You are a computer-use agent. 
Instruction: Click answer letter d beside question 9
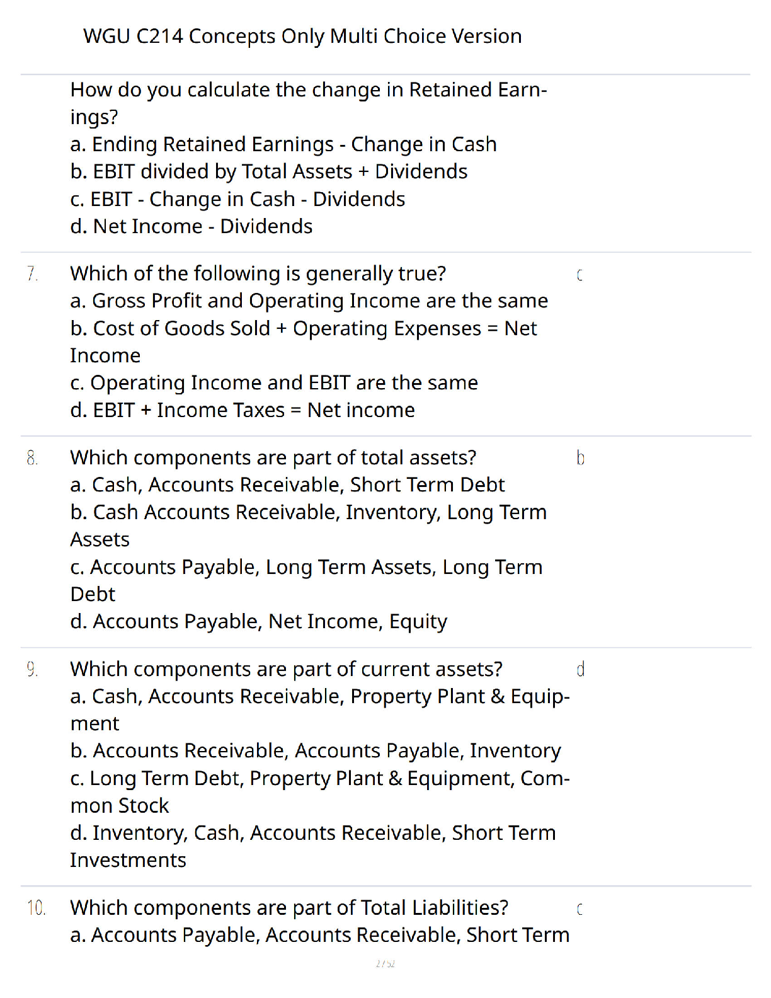(580, 669)
